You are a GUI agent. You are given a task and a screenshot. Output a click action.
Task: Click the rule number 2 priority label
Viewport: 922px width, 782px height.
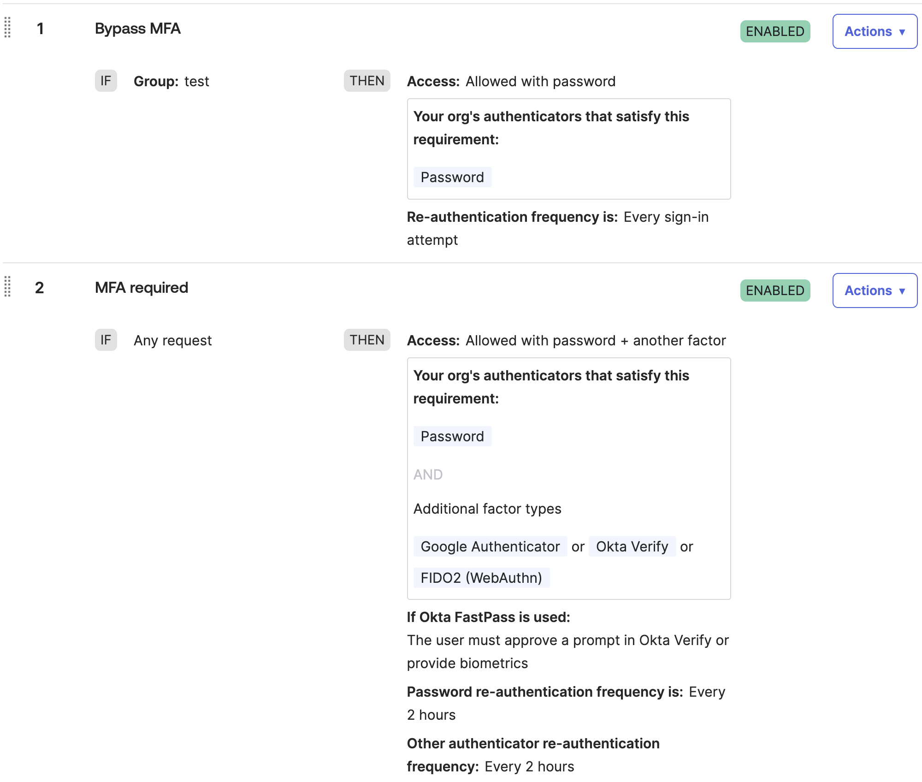pyautogui.click(x=40, y=288)
